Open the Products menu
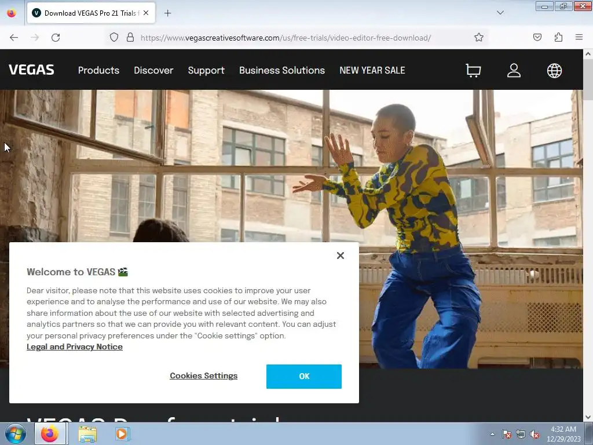The height and width of the screenshot is (445, 593). click(98, 70)
